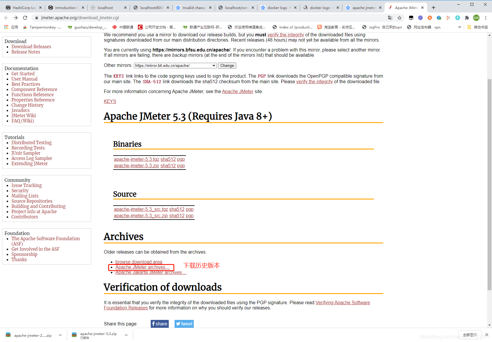This screenshot has width=492, height=342.
Task: Open sha512 for apache-jmeter-5.3.zip binary
Action: [x=168, y=165]
